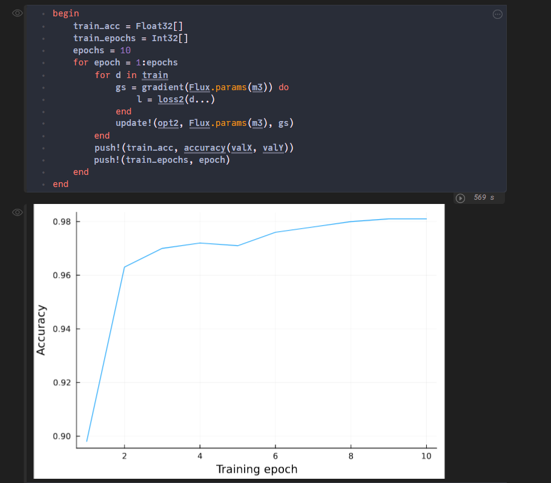Click the Training epoch axis label

pyautogui.click(x=256, y=469)
